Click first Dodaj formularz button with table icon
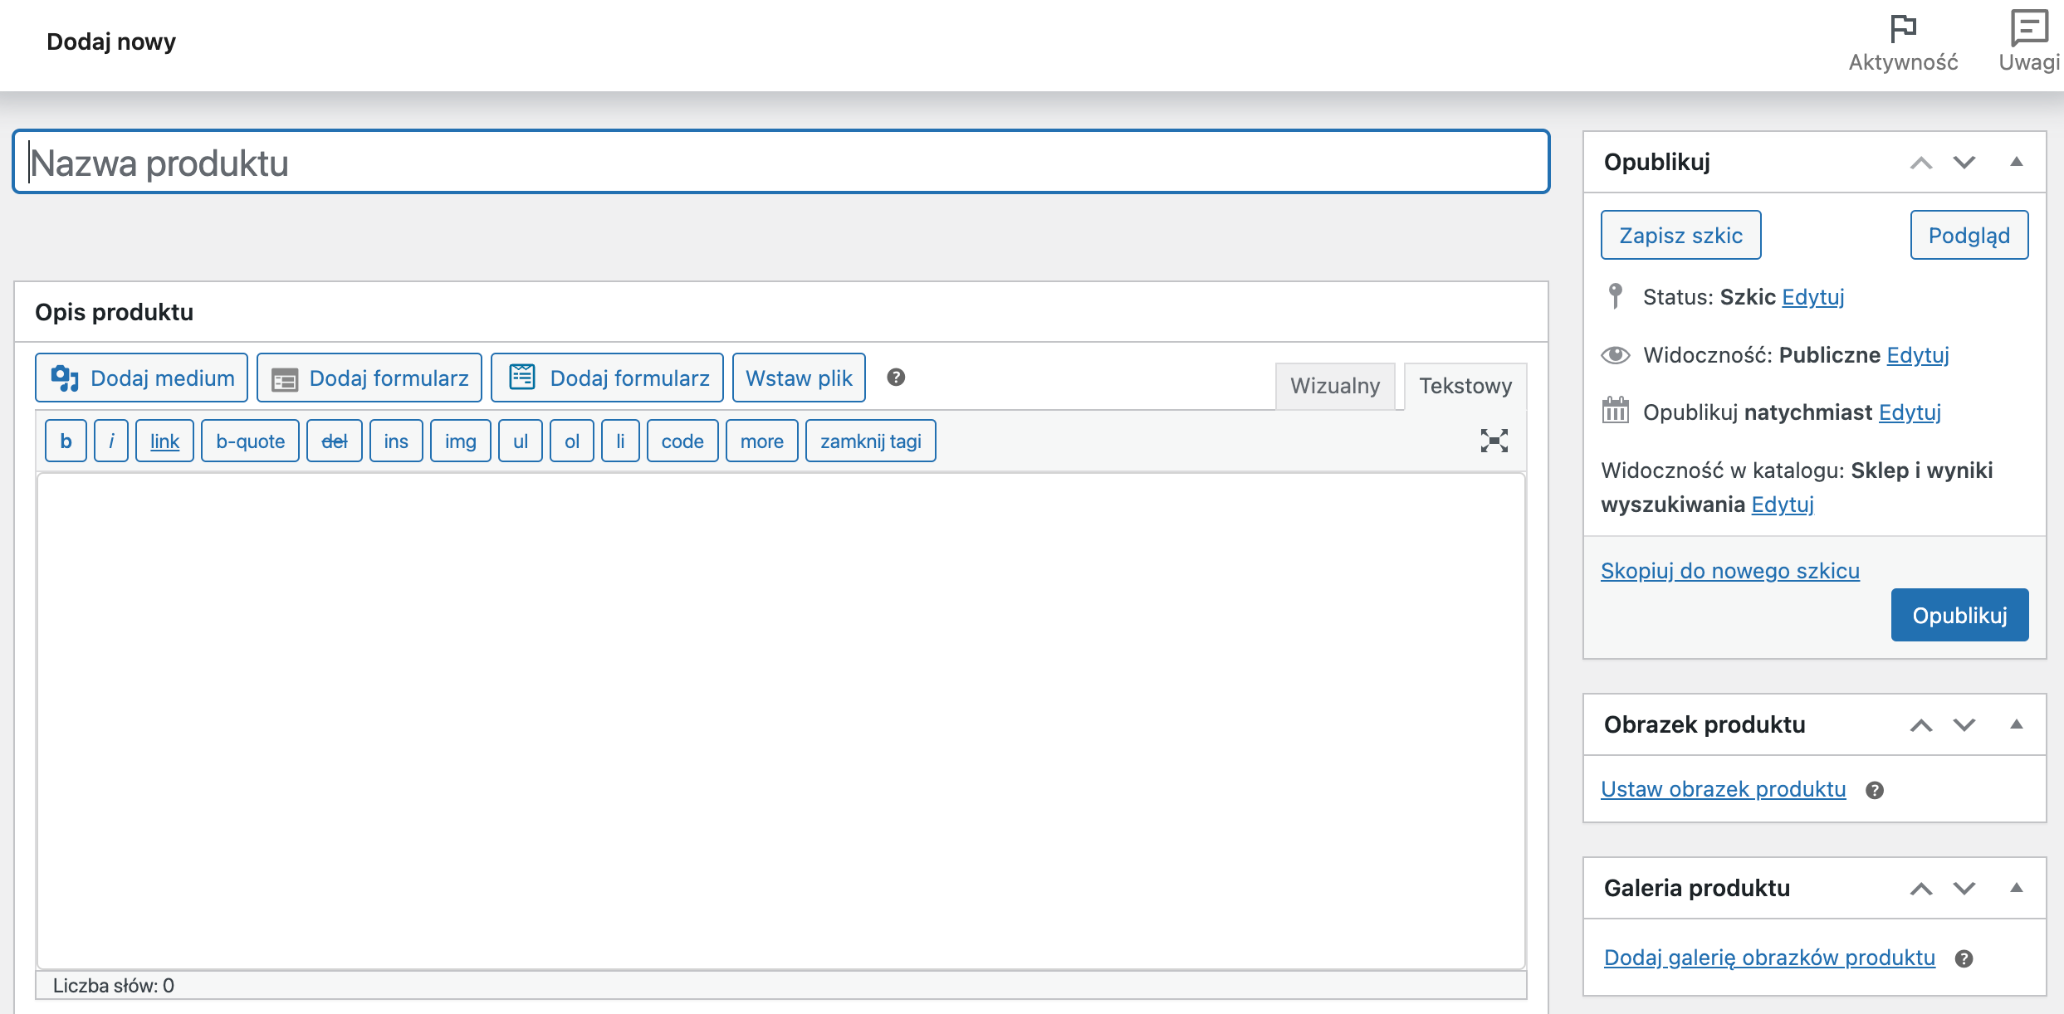The image size is (2064, 1014). pyautogui.click(x=369, y=378)
